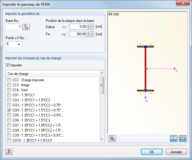Close the Importer le panneau de RFEM dialog
The width and height of the screenshot is (192, 160).
(183, 3)
